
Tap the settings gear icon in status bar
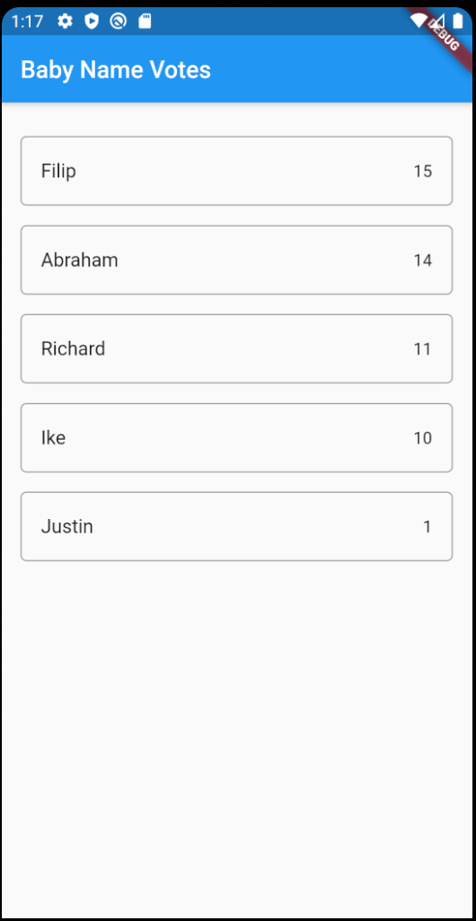pos(65,22)
